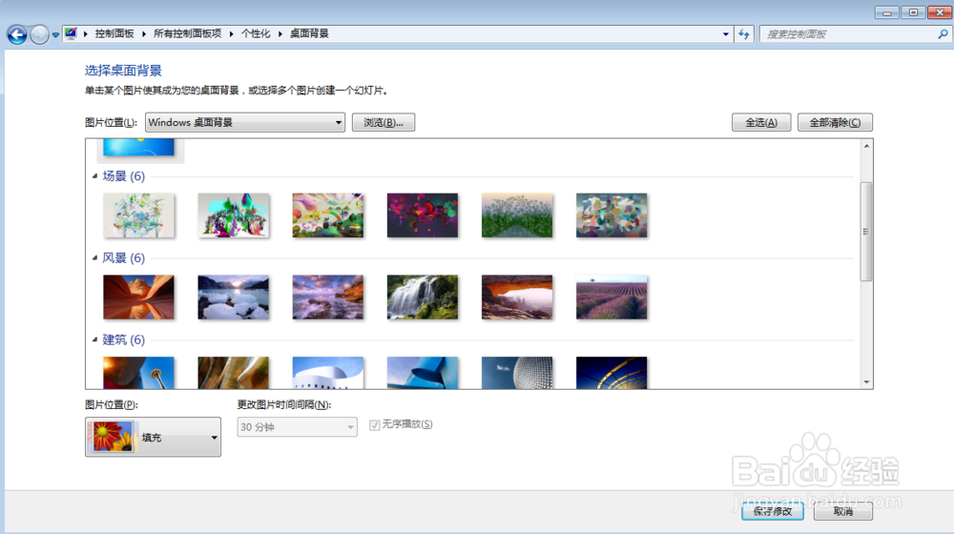Select the icy lake with mountains wallpaper

click(233, 298)
